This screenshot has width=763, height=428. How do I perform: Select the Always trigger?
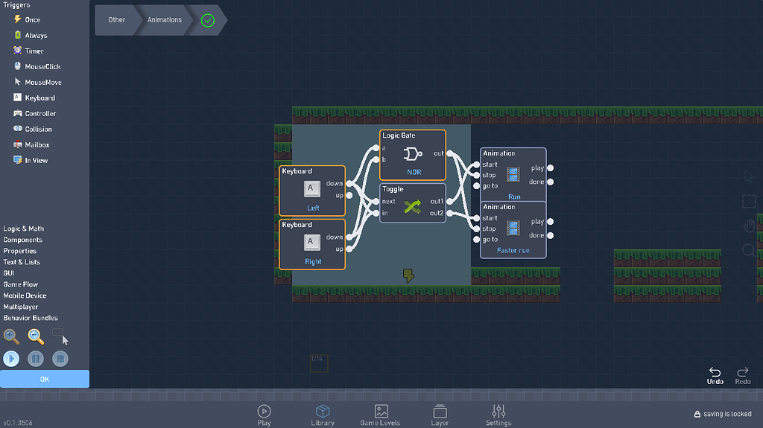[30, 35]
